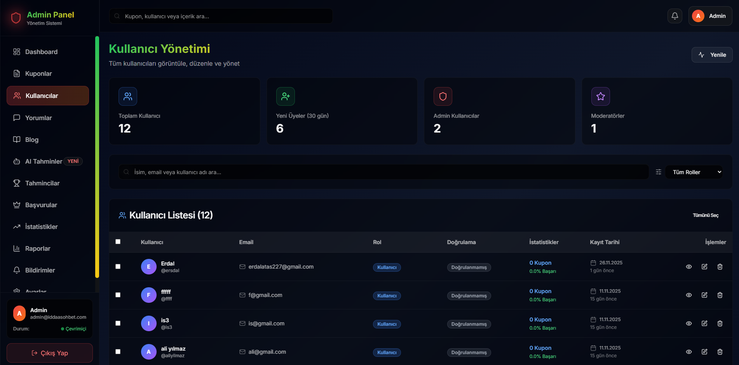Tick the checkbox next to Erdal's row
Screen dimensions: 739x365
click(x=118, y=267)
